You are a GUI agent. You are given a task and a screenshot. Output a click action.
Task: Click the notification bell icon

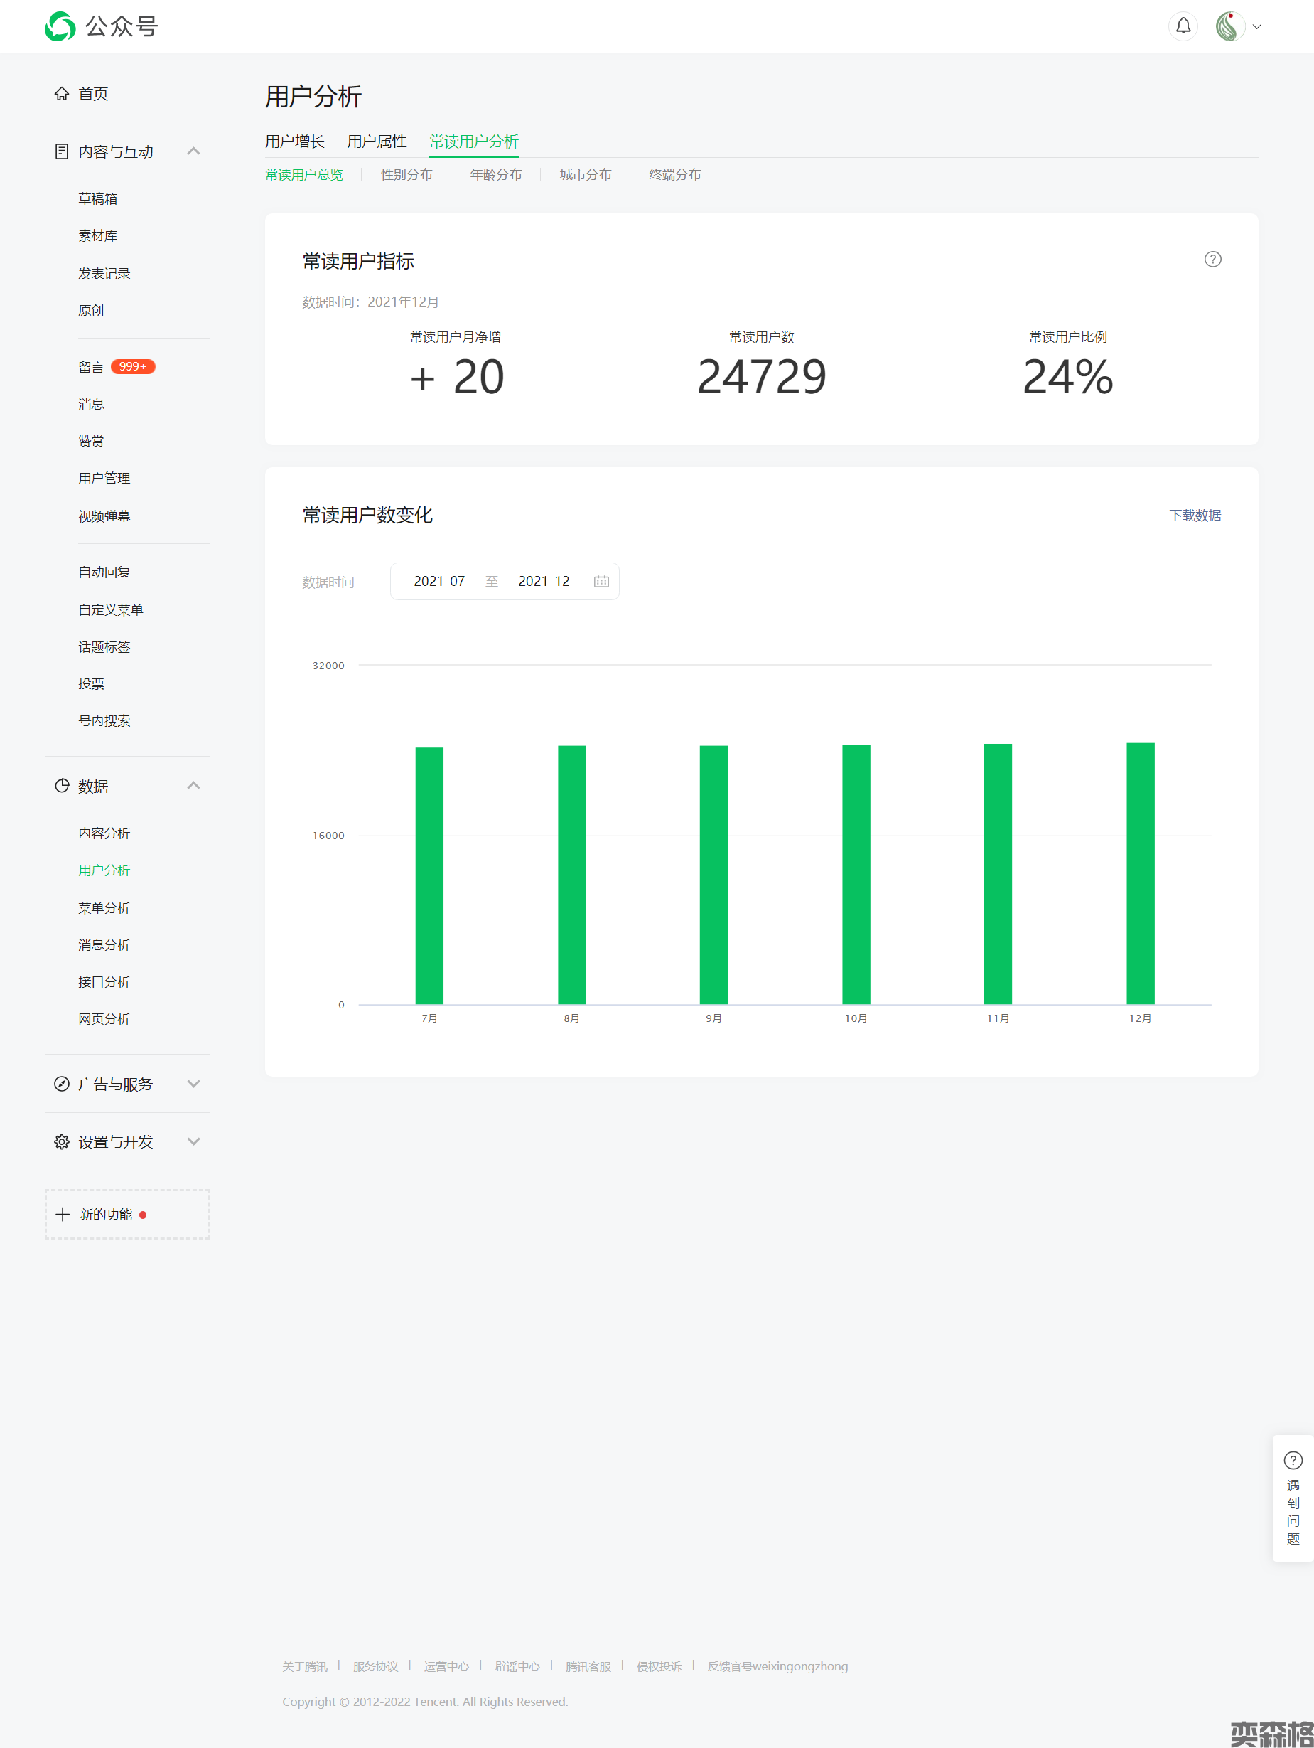tap(1182, 26)
